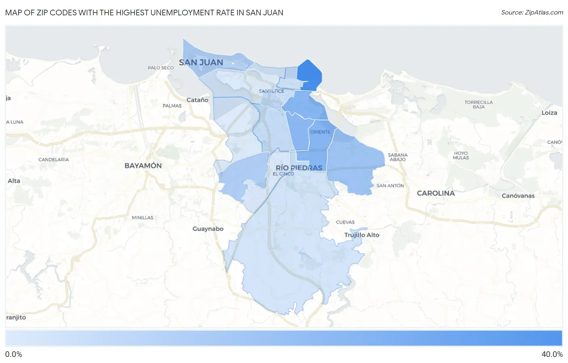Click the map title heading
568x363 pixels.
coord(144,13)
